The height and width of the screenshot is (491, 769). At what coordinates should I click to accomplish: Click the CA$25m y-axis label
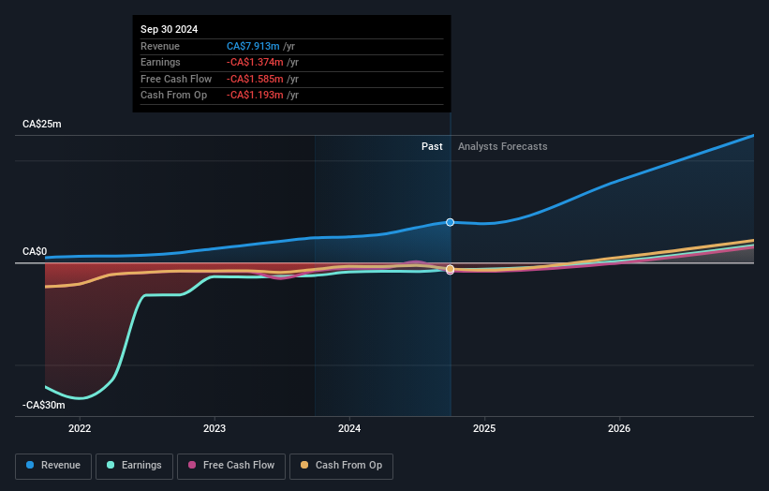pyautogui.click(x=42, y=124)
